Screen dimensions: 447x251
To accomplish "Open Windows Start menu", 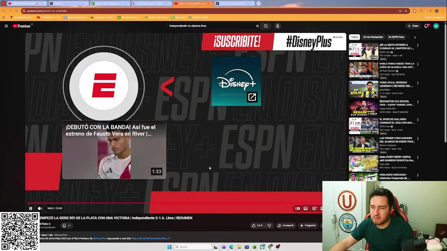I will (169, 247).
